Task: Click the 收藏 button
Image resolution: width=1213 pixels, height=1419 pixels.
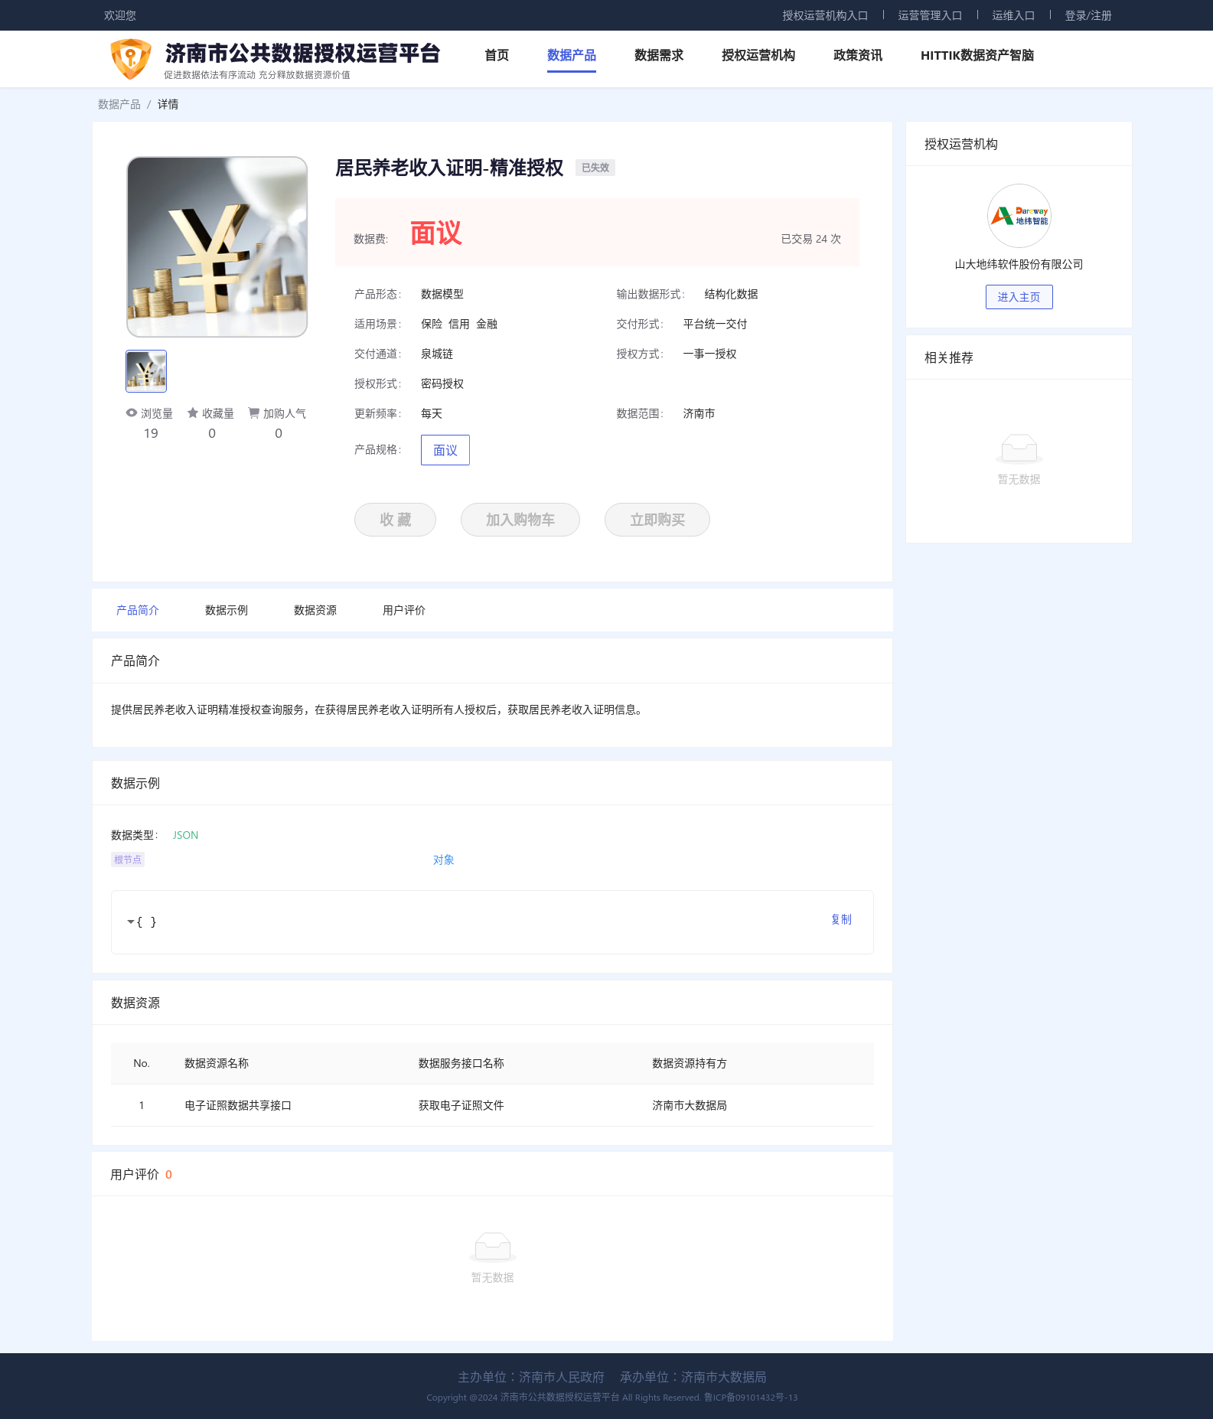Action: (395, 520)
